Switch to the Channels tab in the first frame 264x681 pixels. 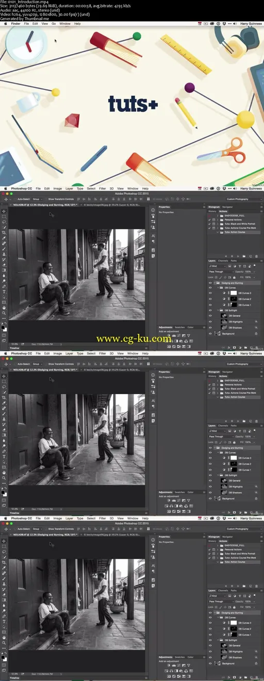pyautogui.click(x=223, y=261)
